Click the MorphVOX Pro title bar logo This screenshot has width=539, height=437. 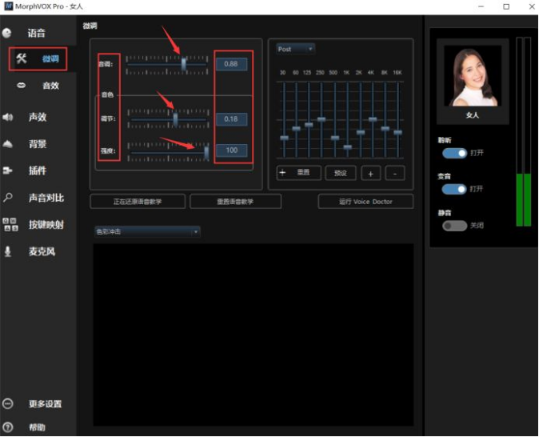[8, 6]
